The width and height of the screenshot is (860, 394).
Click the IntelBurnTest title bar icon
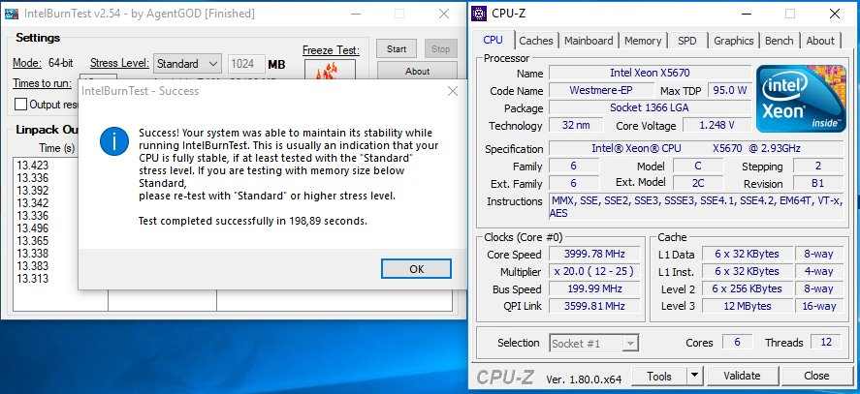click(x=11, y=14)
